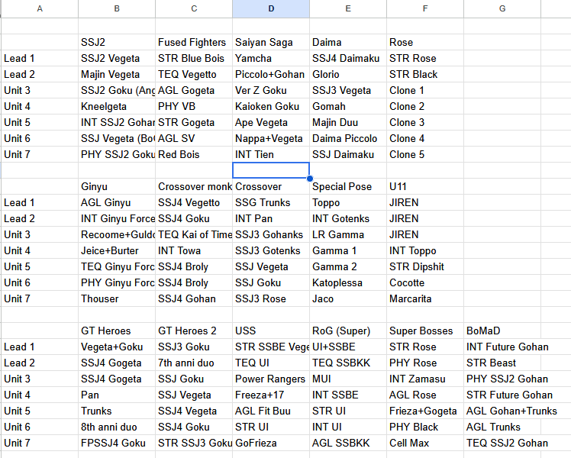Viewport: 571px width, 458px height.
Task: Click the 'Power Rangers' cell
Action: [271, 379]
